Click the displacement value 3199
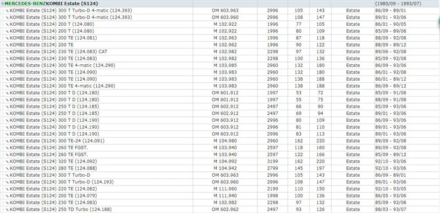Screen dimensions: 440x213 [x=272, y=161]
